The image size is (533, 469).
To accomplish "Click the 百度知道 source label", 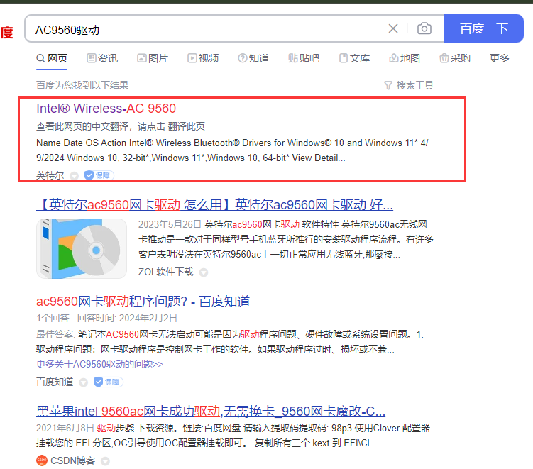I will click(55, 382).
